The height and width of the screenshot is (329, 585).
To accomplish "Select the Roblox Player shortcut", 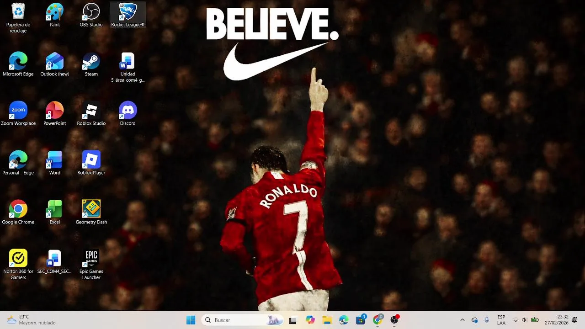I will coord(91,163).
